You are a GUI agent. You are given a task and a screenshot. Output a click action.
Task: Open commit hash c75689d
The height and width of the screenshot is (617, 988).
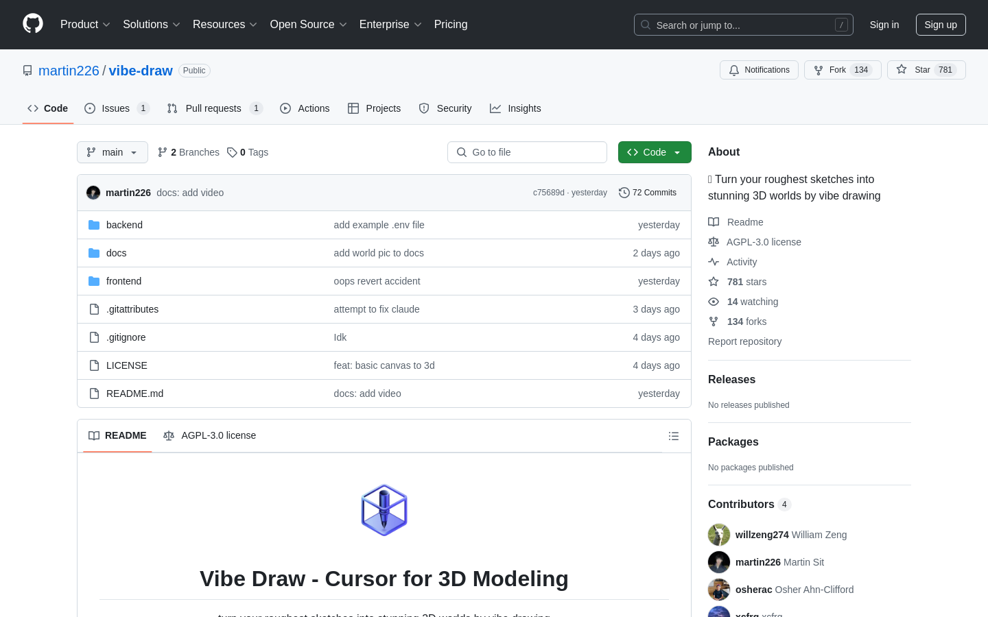(x=548, y=193)
